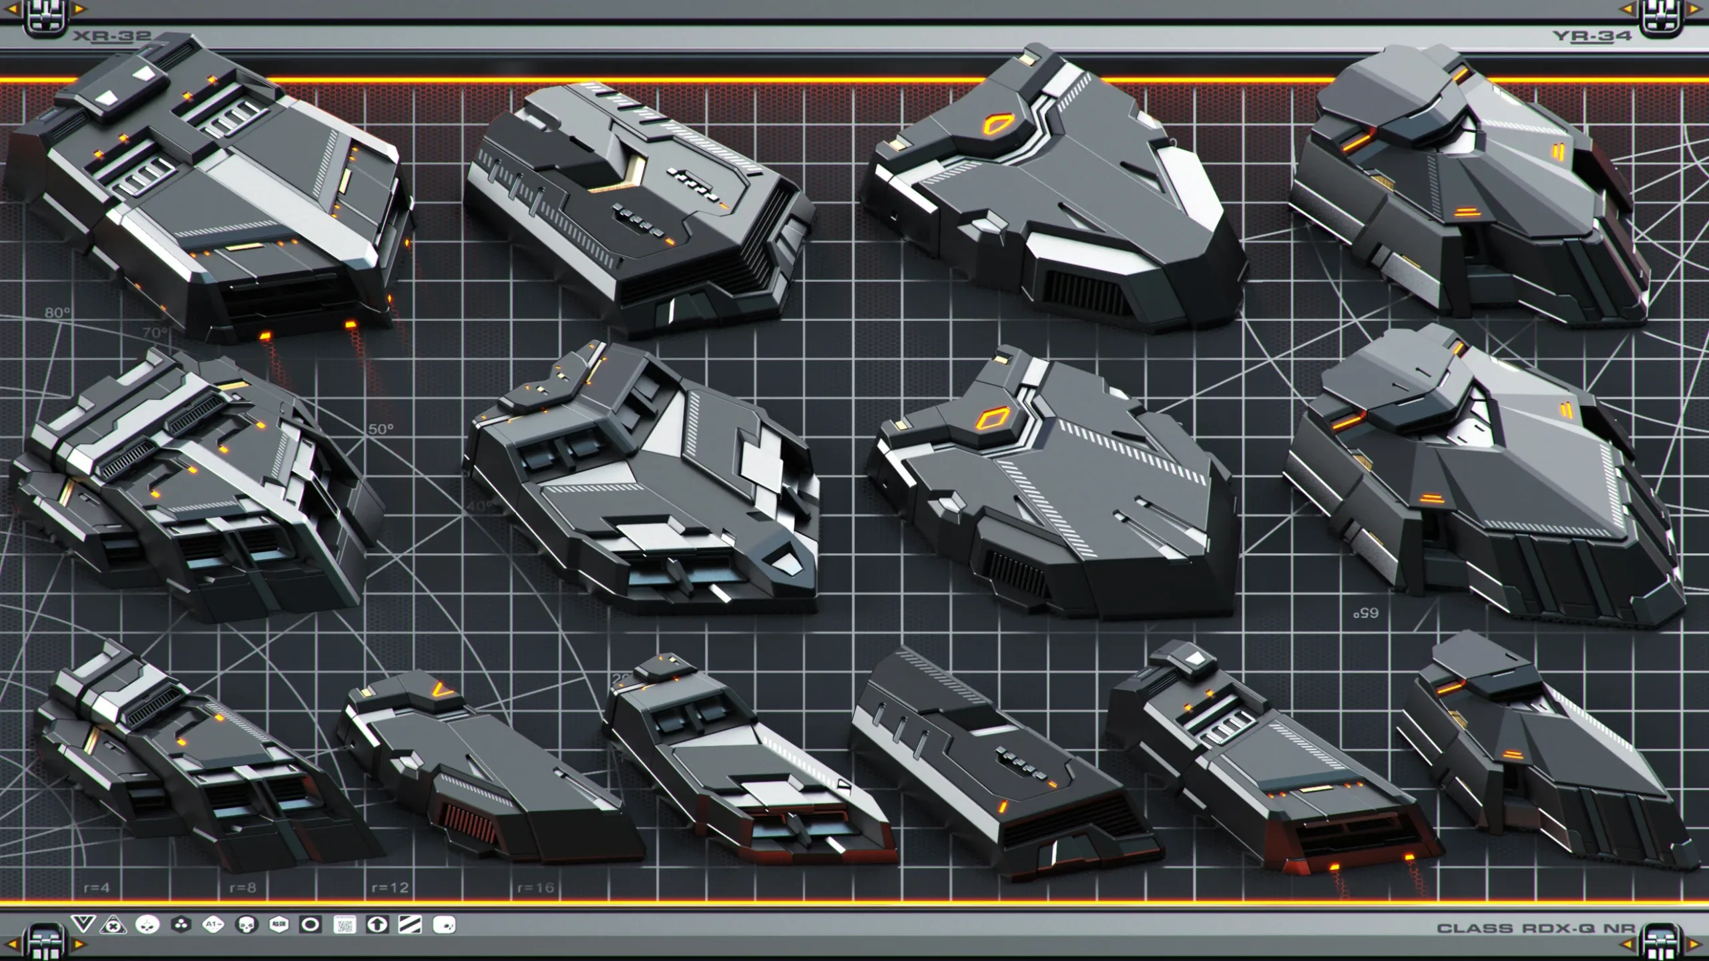1709x961 pixels.
Task: Click left arrow beside CLASS RDX-Q emblem
Action: (1628, 944)
